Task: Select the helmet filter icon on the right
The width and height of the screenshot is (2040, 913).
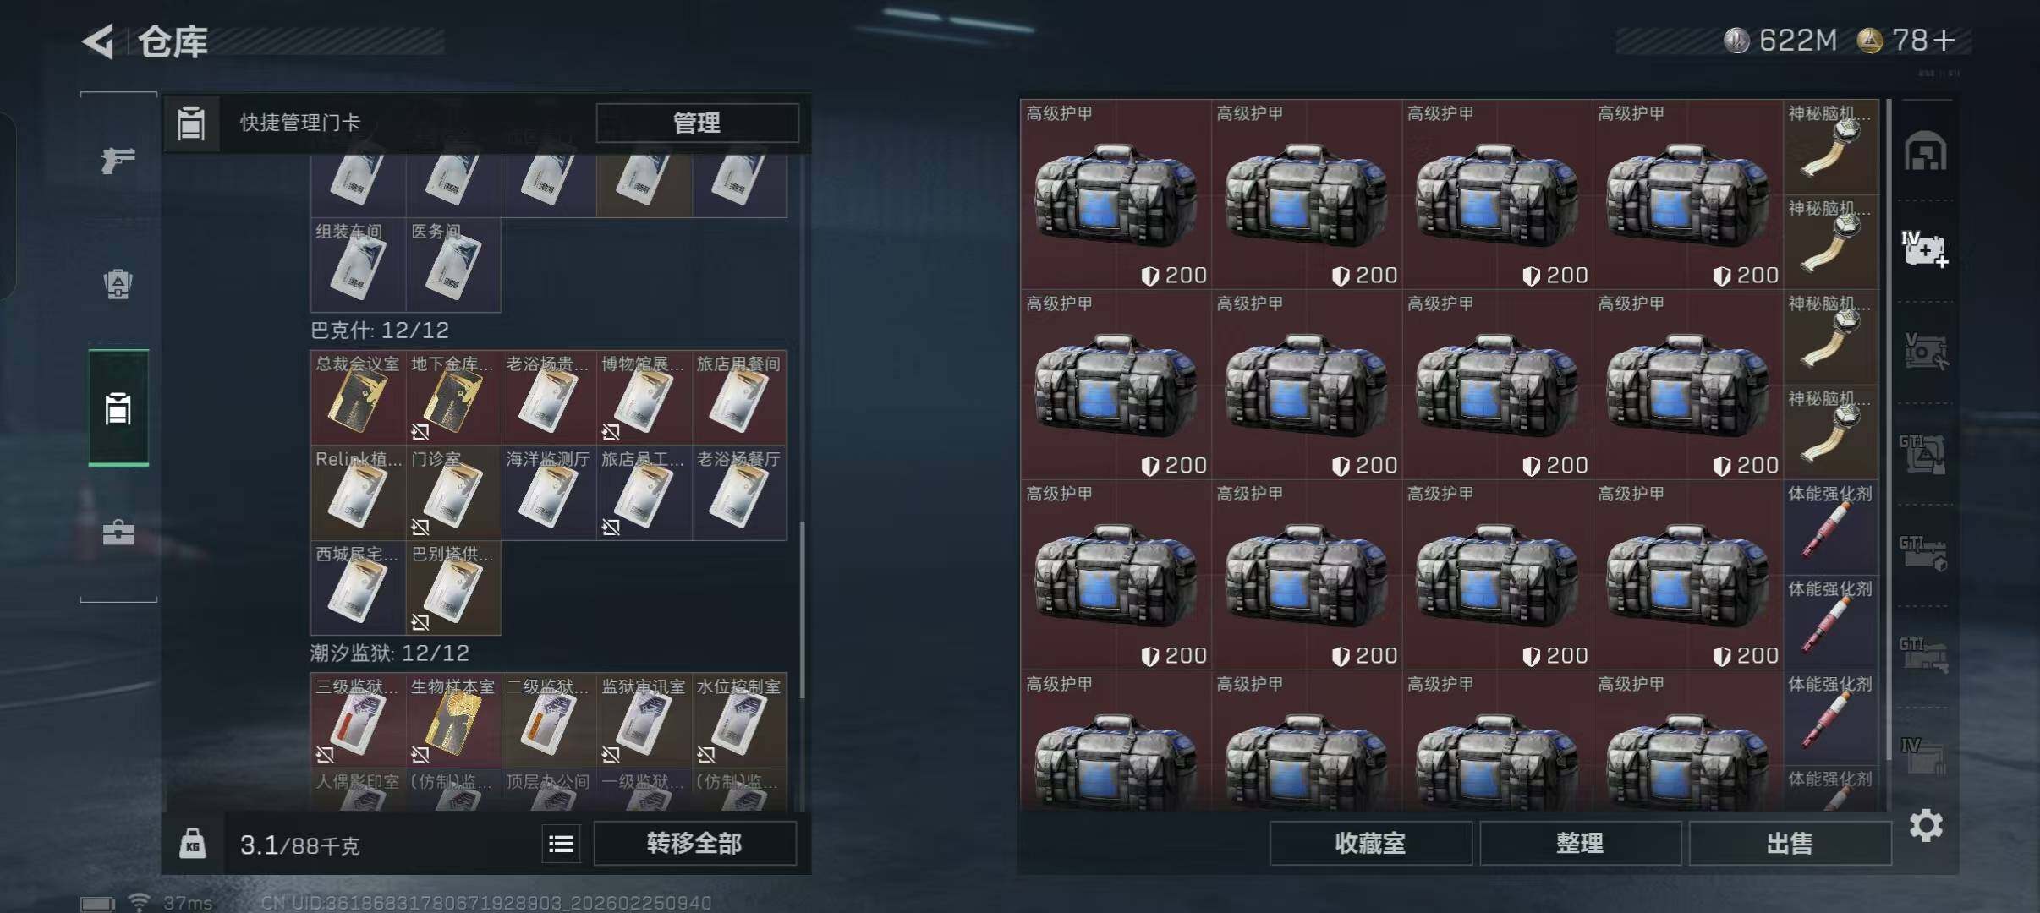Action: pyautogui.click(x=1925, y=152)
